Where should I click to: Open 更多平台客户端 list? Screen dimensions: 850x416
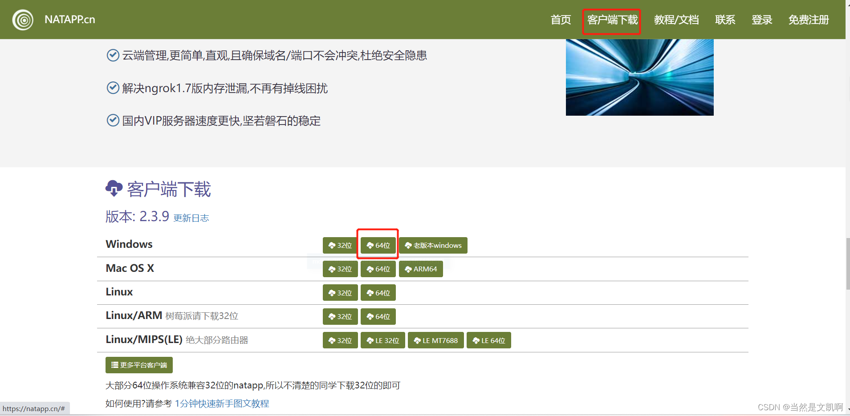click(138, 365)
